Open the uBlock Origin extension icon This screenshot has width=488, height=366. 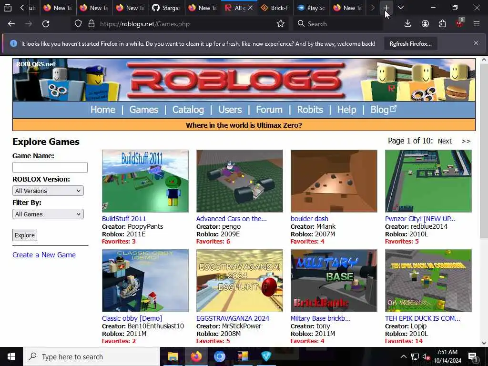pyautogui.click(x=460, y=23)
